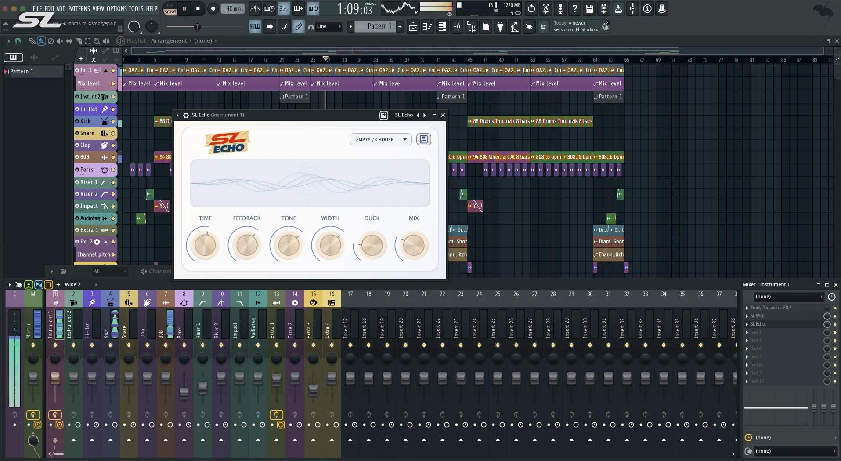Open the ADD menu
The height and width of the screenshot is (461, 841).
(x=61, y=8)
